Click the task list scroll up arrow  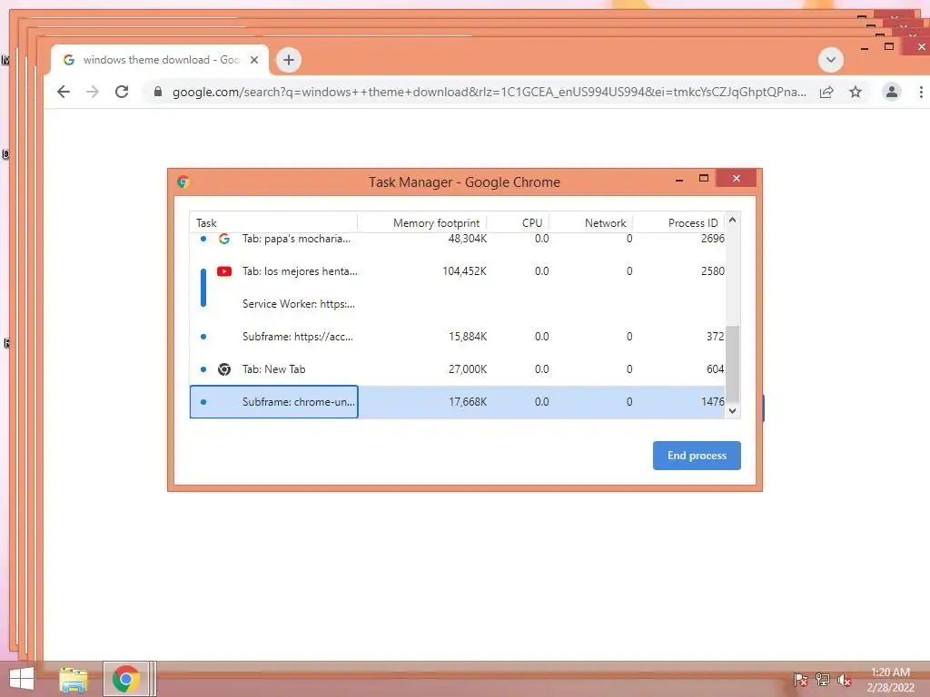tap(732, 221)
